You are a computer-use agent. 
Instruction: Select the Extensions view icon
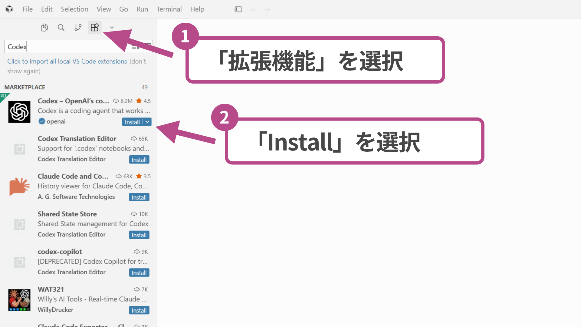95,28
